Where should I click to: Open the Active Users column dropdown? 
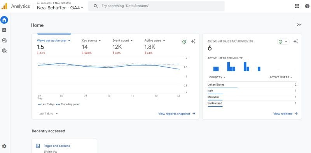(281, 77)
